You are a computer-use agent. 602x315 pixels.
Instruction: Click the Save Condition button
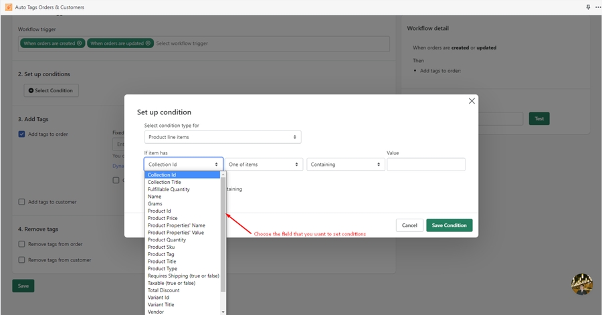tap(449, 225)
